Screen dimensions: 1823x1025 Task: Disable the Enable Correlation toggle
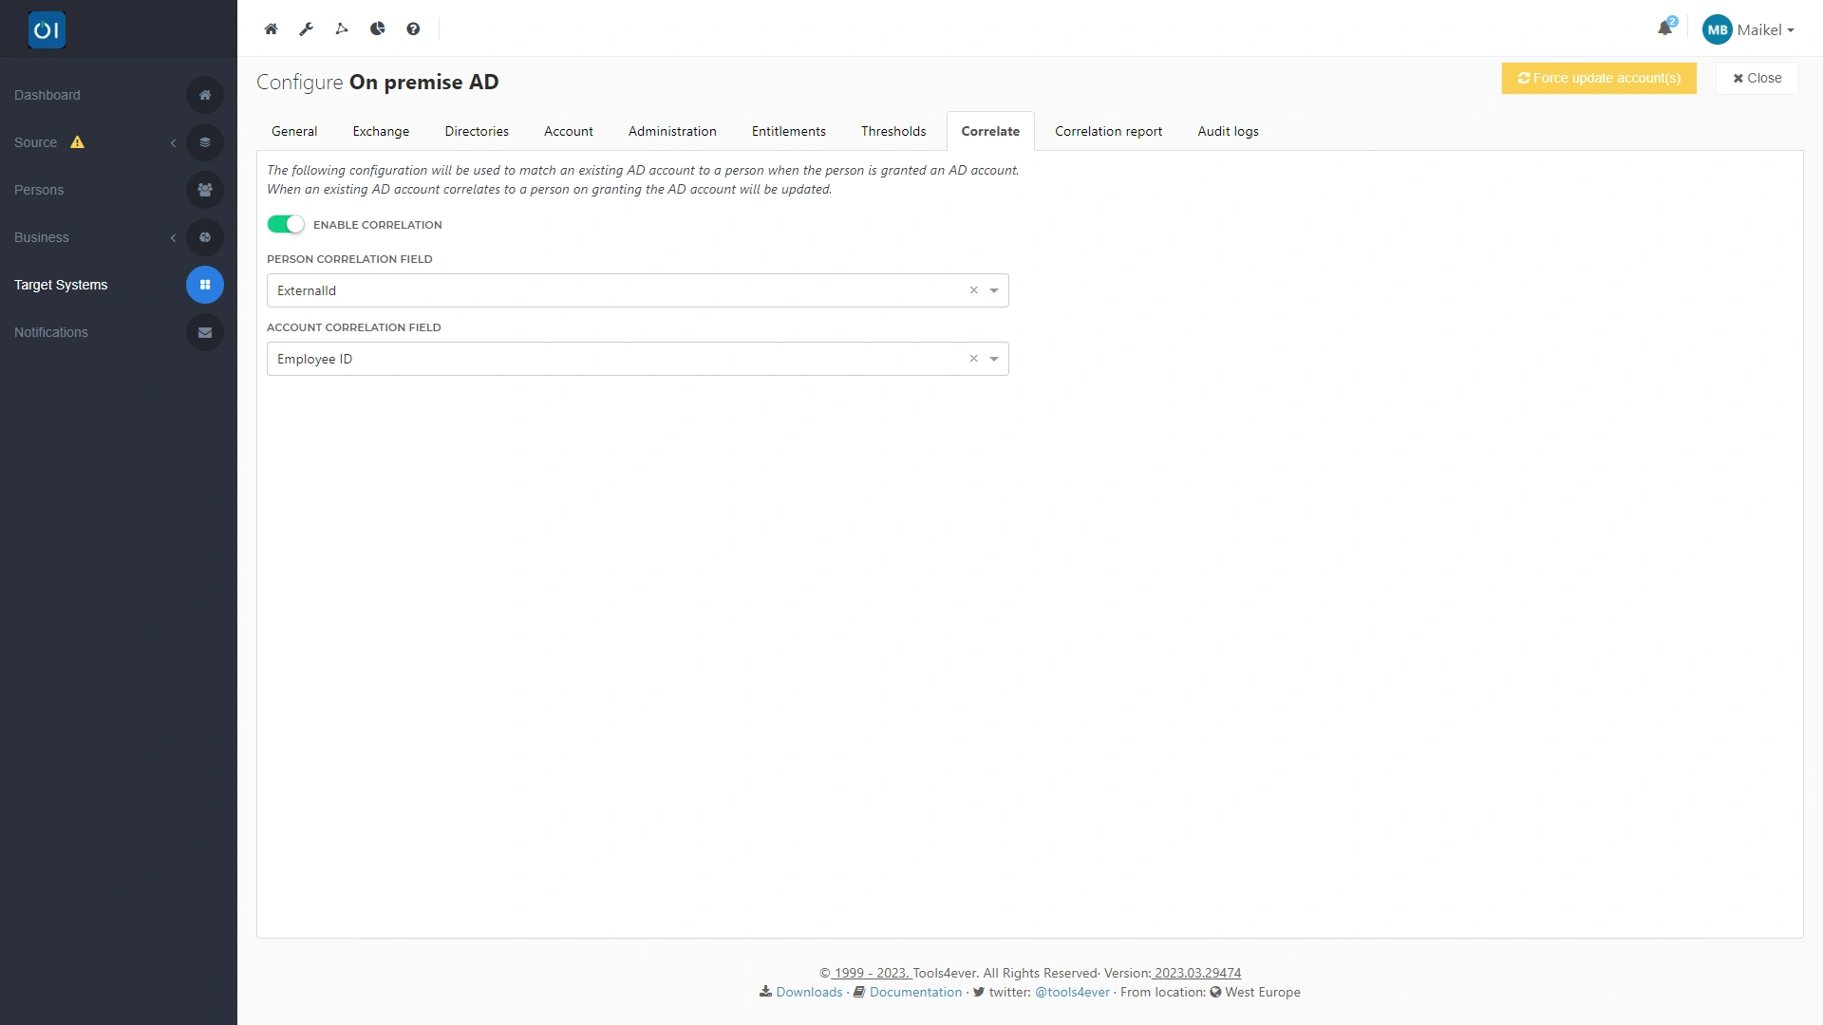(x=286, y=224)
